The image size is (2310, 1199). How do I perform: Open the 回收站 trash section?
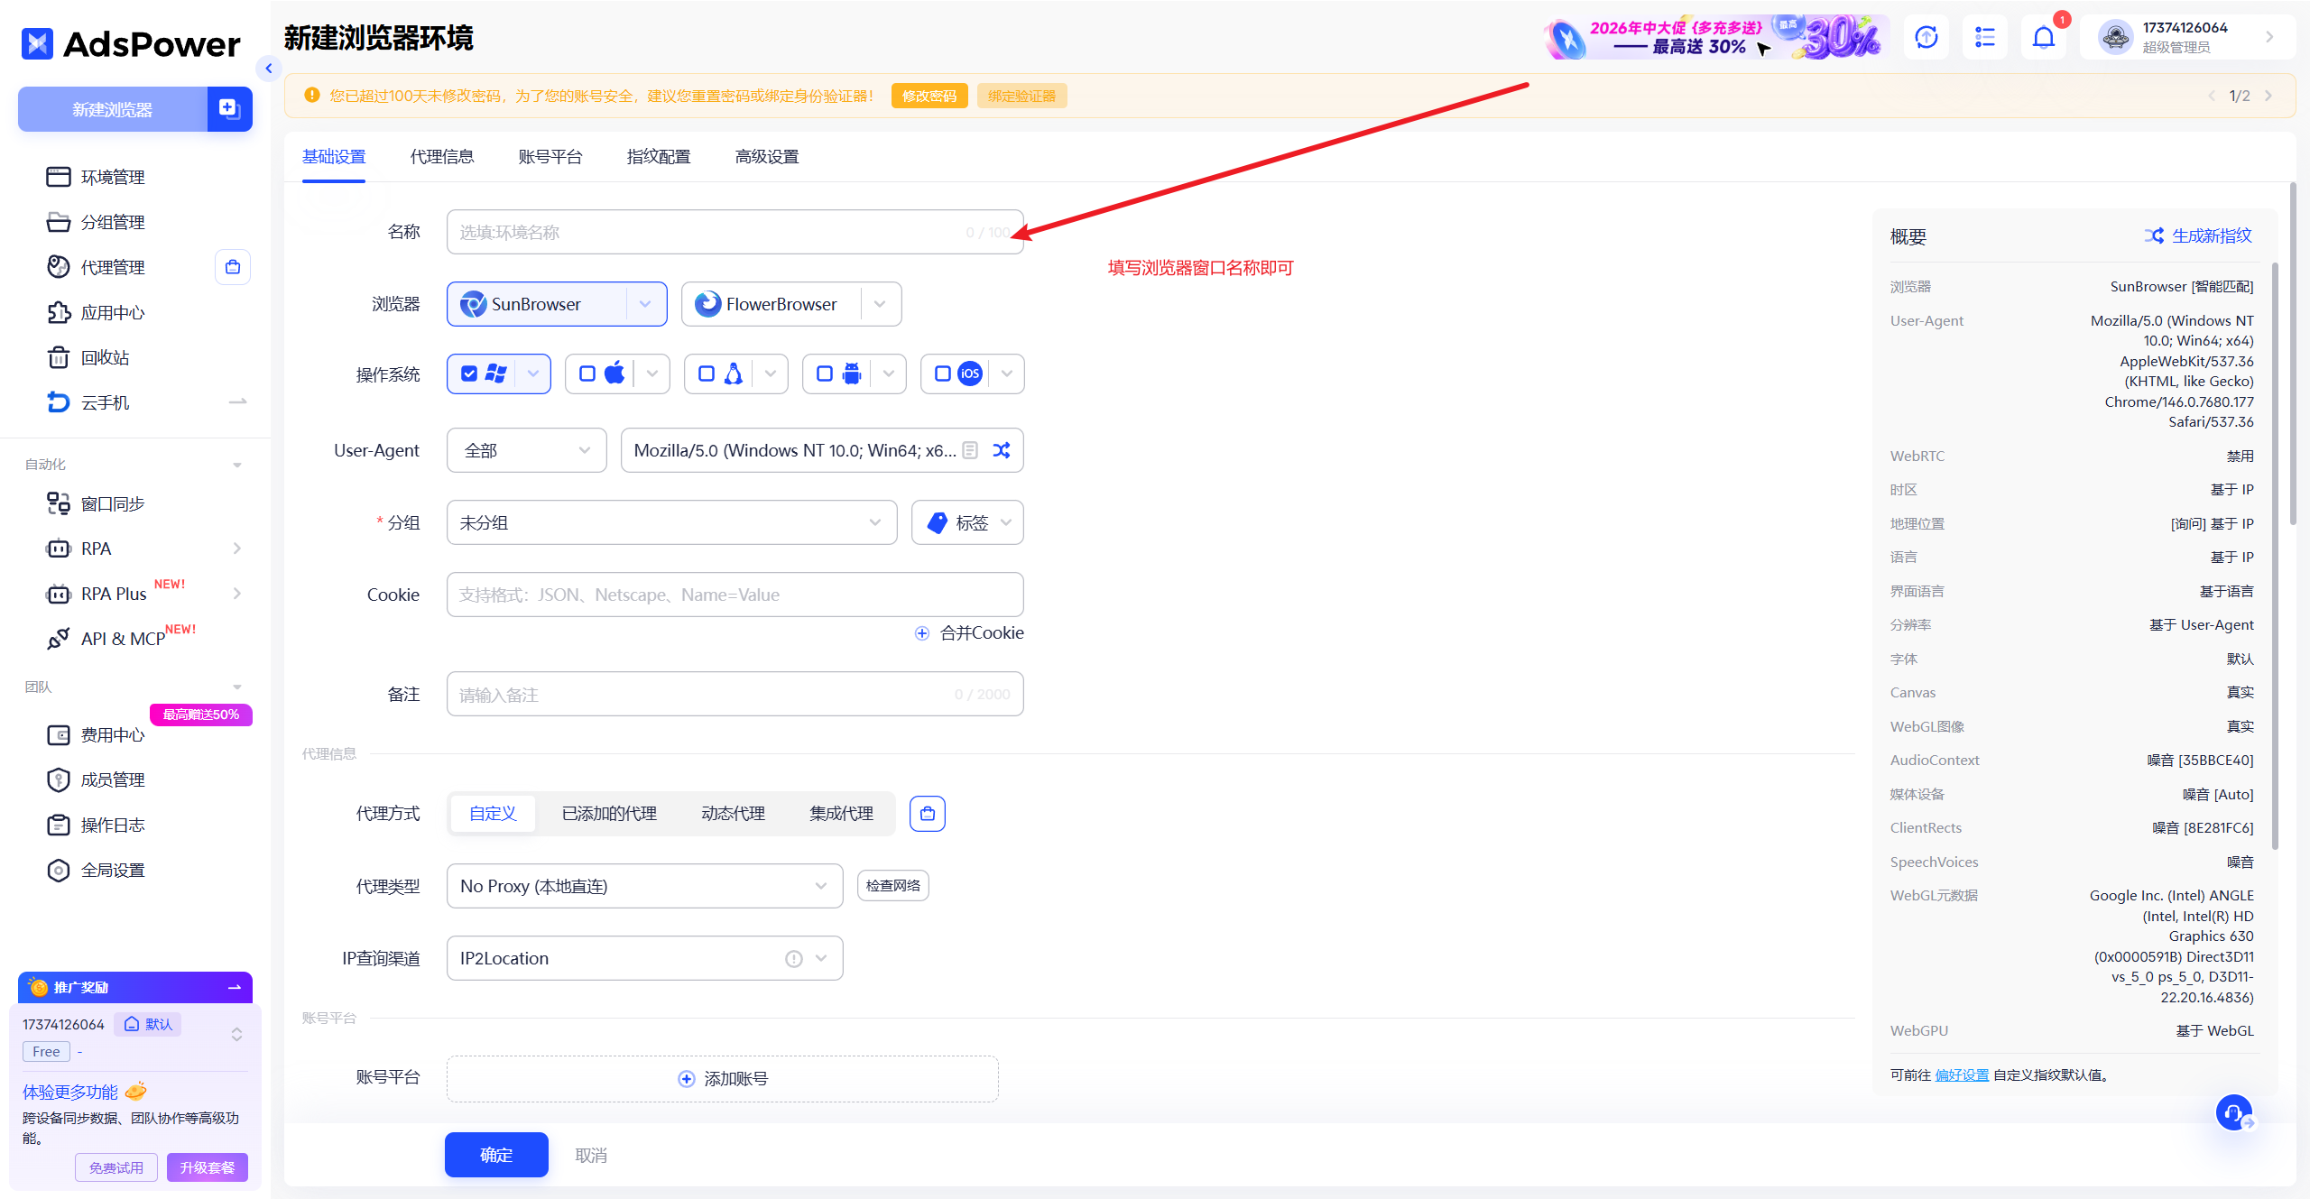105,357
